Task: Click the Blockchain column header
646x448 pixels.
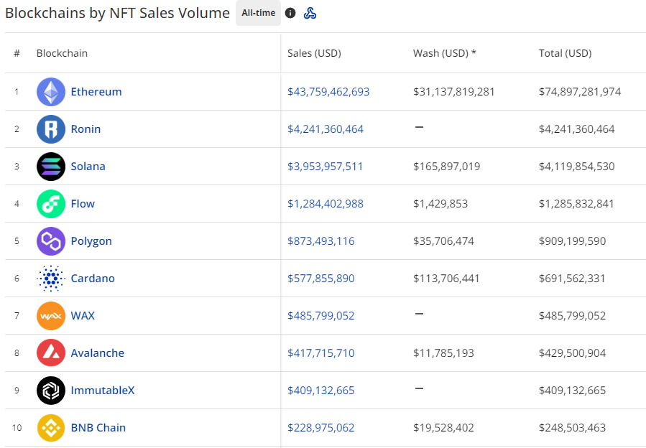Action: click(x=62, y=53)
